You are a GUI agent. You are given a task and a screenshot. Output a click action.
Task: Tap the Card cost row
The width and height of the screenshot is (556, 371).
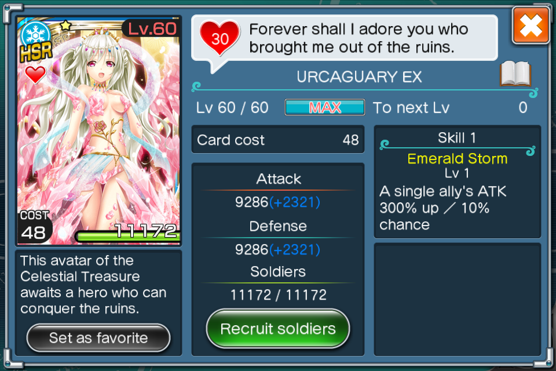[278, 140]
